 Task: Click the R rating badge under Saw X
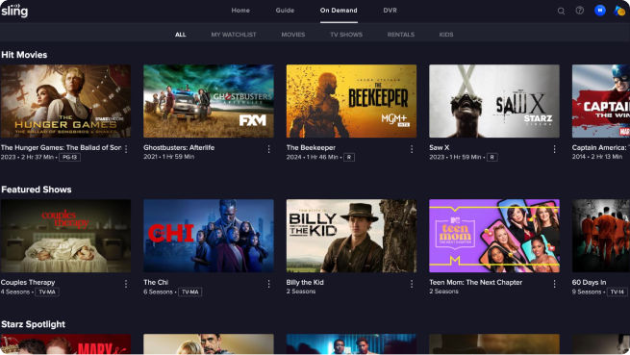(x=492, y=157)
